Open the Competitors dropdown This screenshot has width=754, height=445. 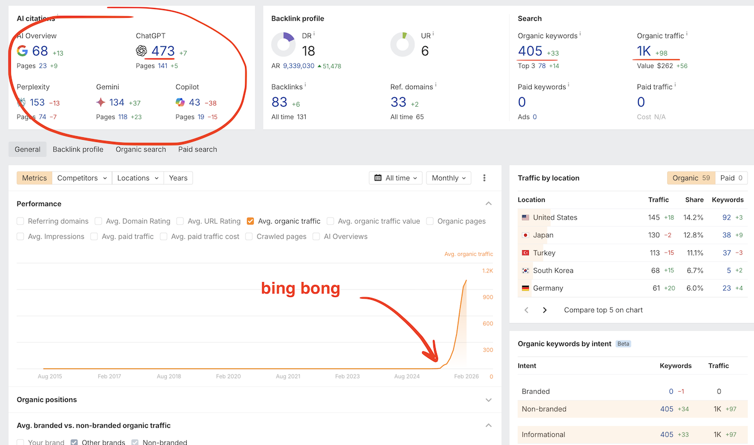(82, 178)
